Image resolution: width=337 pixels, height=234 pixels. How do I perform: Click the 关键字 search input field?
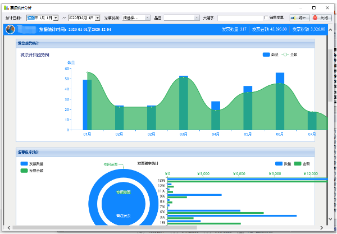pyautogui.click(x=239, y=18)
